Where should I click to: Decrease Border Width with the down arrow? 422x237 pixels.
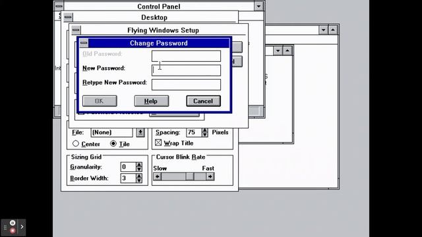click(x=139, y=180)
